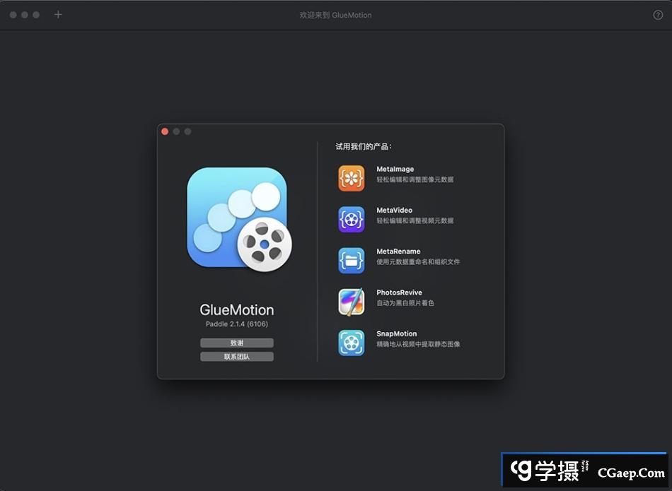
Task: Click the plus icon in the toolbar
Action: [58, 14]
